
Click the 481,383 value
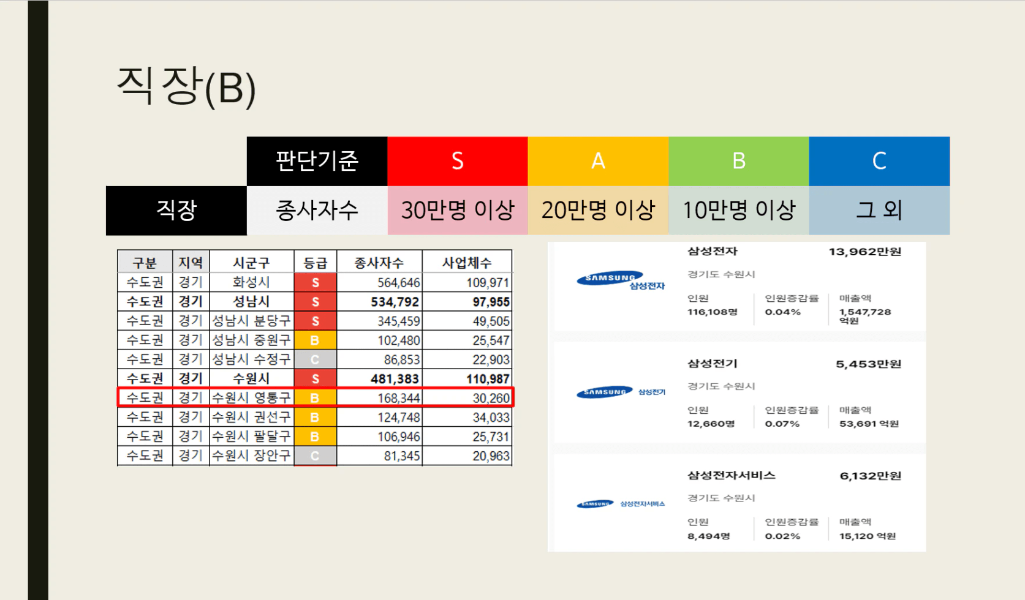click(395, 379)
